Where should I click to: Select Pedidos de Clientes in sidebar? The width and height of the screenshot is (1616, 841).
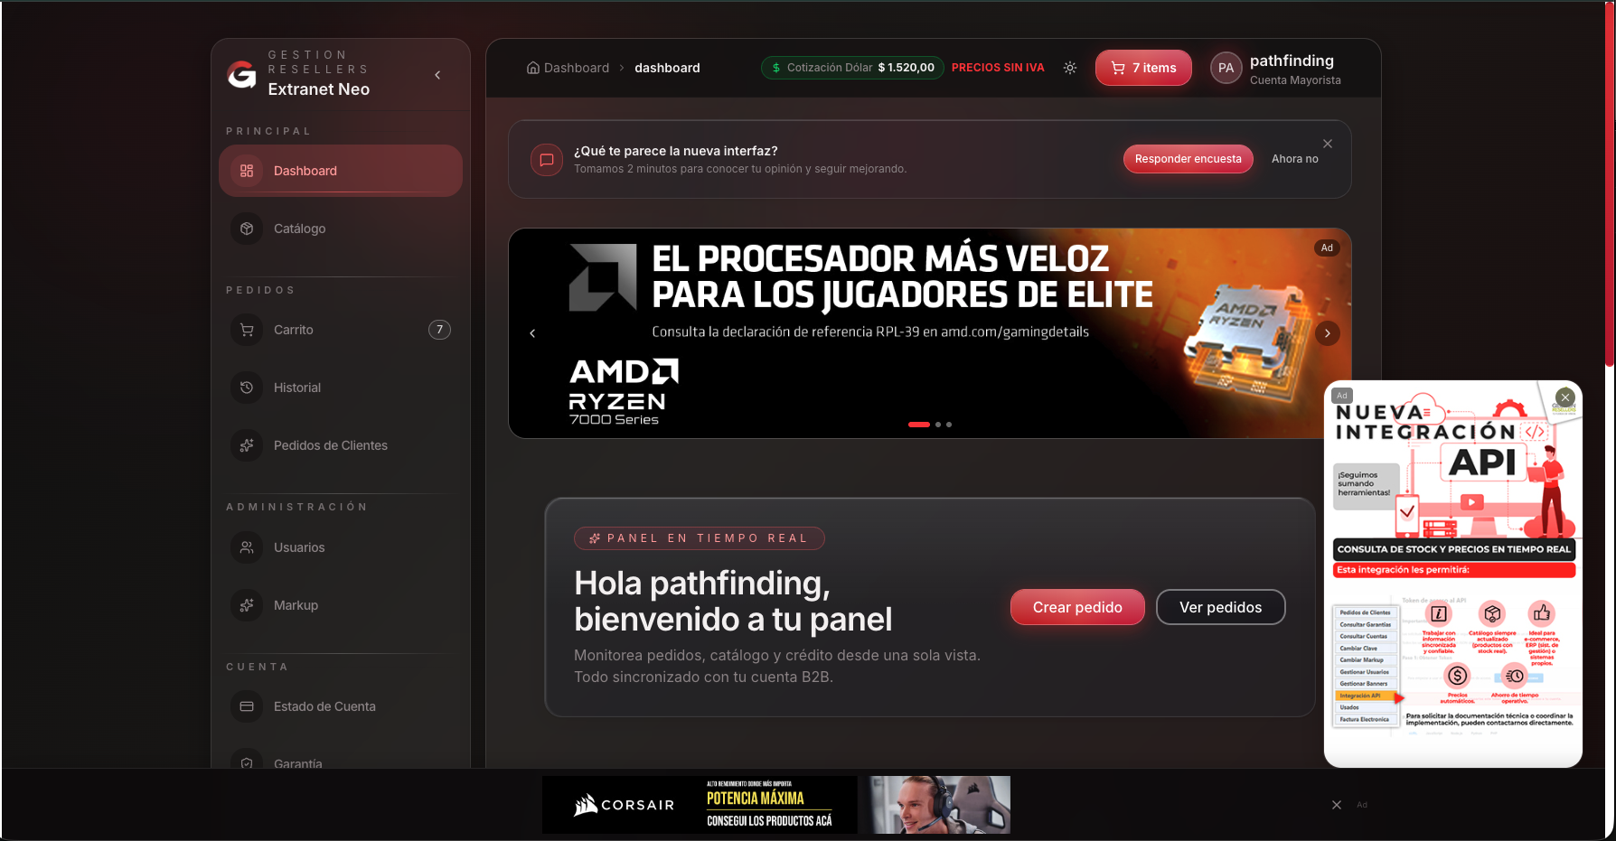(341, 445)
